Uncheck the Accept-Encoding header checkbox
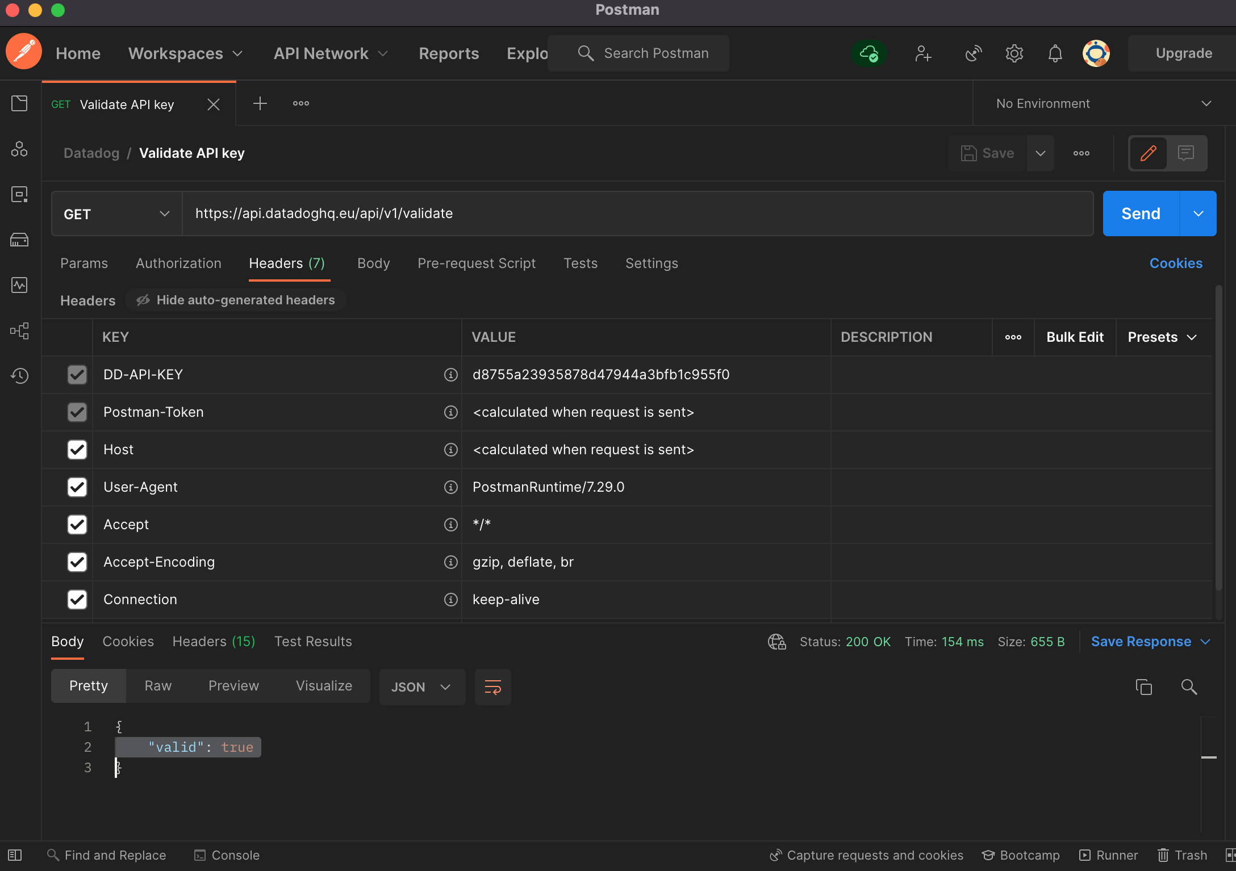The image size is (1236, 871). coord(77,562)
